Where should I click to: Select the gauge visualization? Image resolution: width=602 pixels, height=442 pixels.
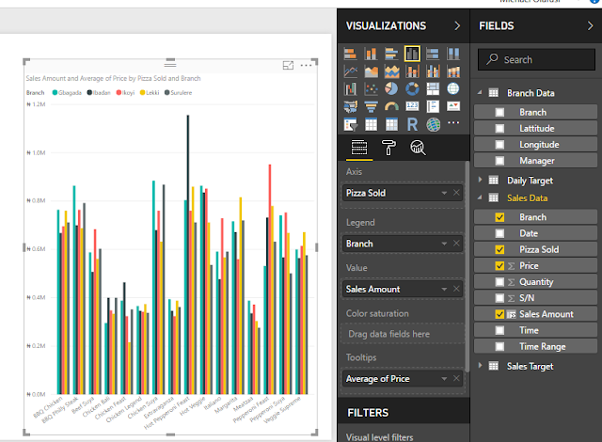(x=391, y=106)
